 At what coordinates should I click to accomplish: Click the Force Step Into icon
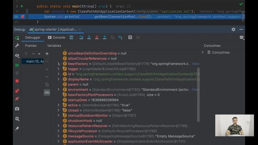pyautogui.click(x=97, y=37)
